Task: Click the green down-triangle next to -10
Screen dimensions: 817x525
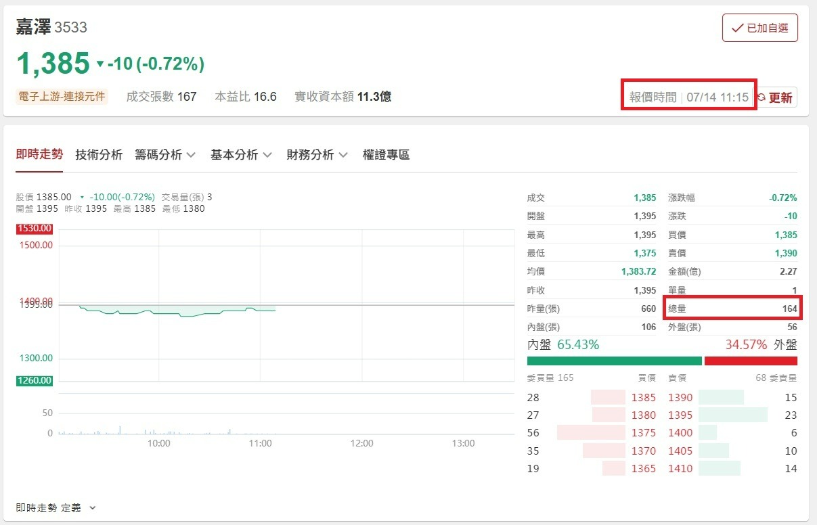Action: 100,64
